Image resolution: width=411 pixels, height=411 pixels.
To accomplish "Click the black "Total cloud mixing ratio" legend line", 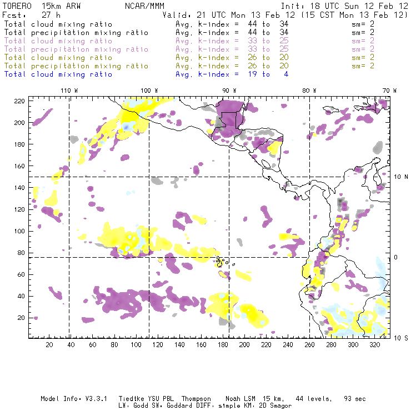I will click(58, 24).
